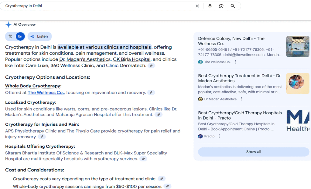The image size is (311, 189).
Task: Expand all sources with the Show all button
Action: coord(254,152)
